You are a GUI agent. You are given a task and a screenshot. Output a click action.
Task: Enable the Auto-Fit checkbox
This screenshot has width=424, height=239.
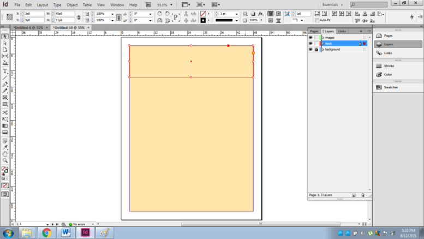(x=316, y=21)
